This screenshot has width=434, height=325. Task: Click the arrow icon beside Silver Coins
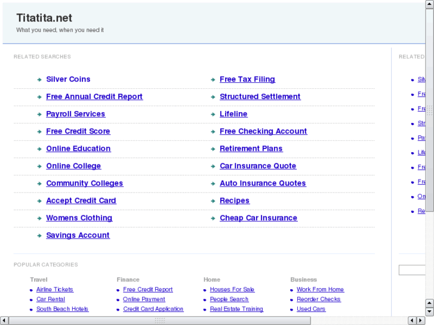(x=39, y=79)
